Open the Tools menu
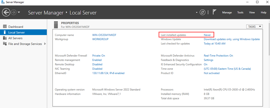The height and width of the screenshot is (108, 270). coord(240,12)
